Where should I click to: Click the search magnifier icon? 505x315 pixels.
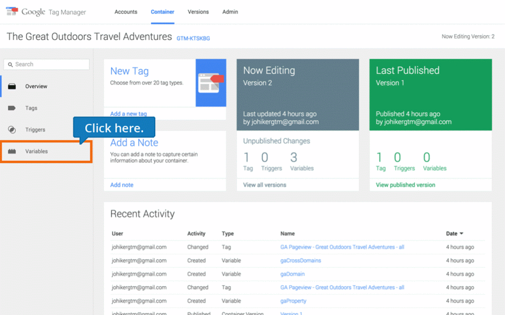coord(10,64)
